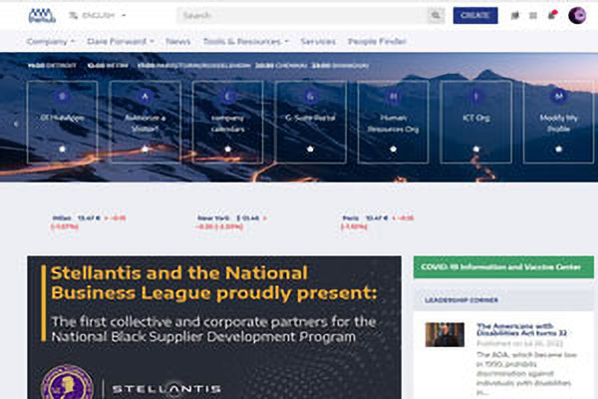Click the article published date
The image size is (598, 399).
tap(520, 343)
